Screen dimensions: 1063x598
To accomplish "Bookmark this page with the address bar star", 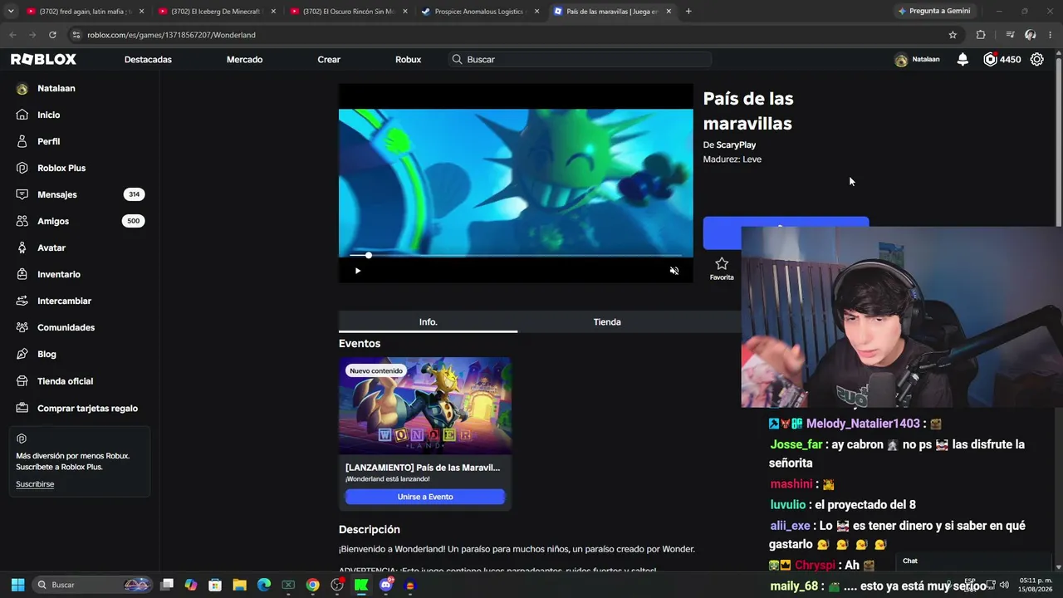I will click(x=953, y=35).
